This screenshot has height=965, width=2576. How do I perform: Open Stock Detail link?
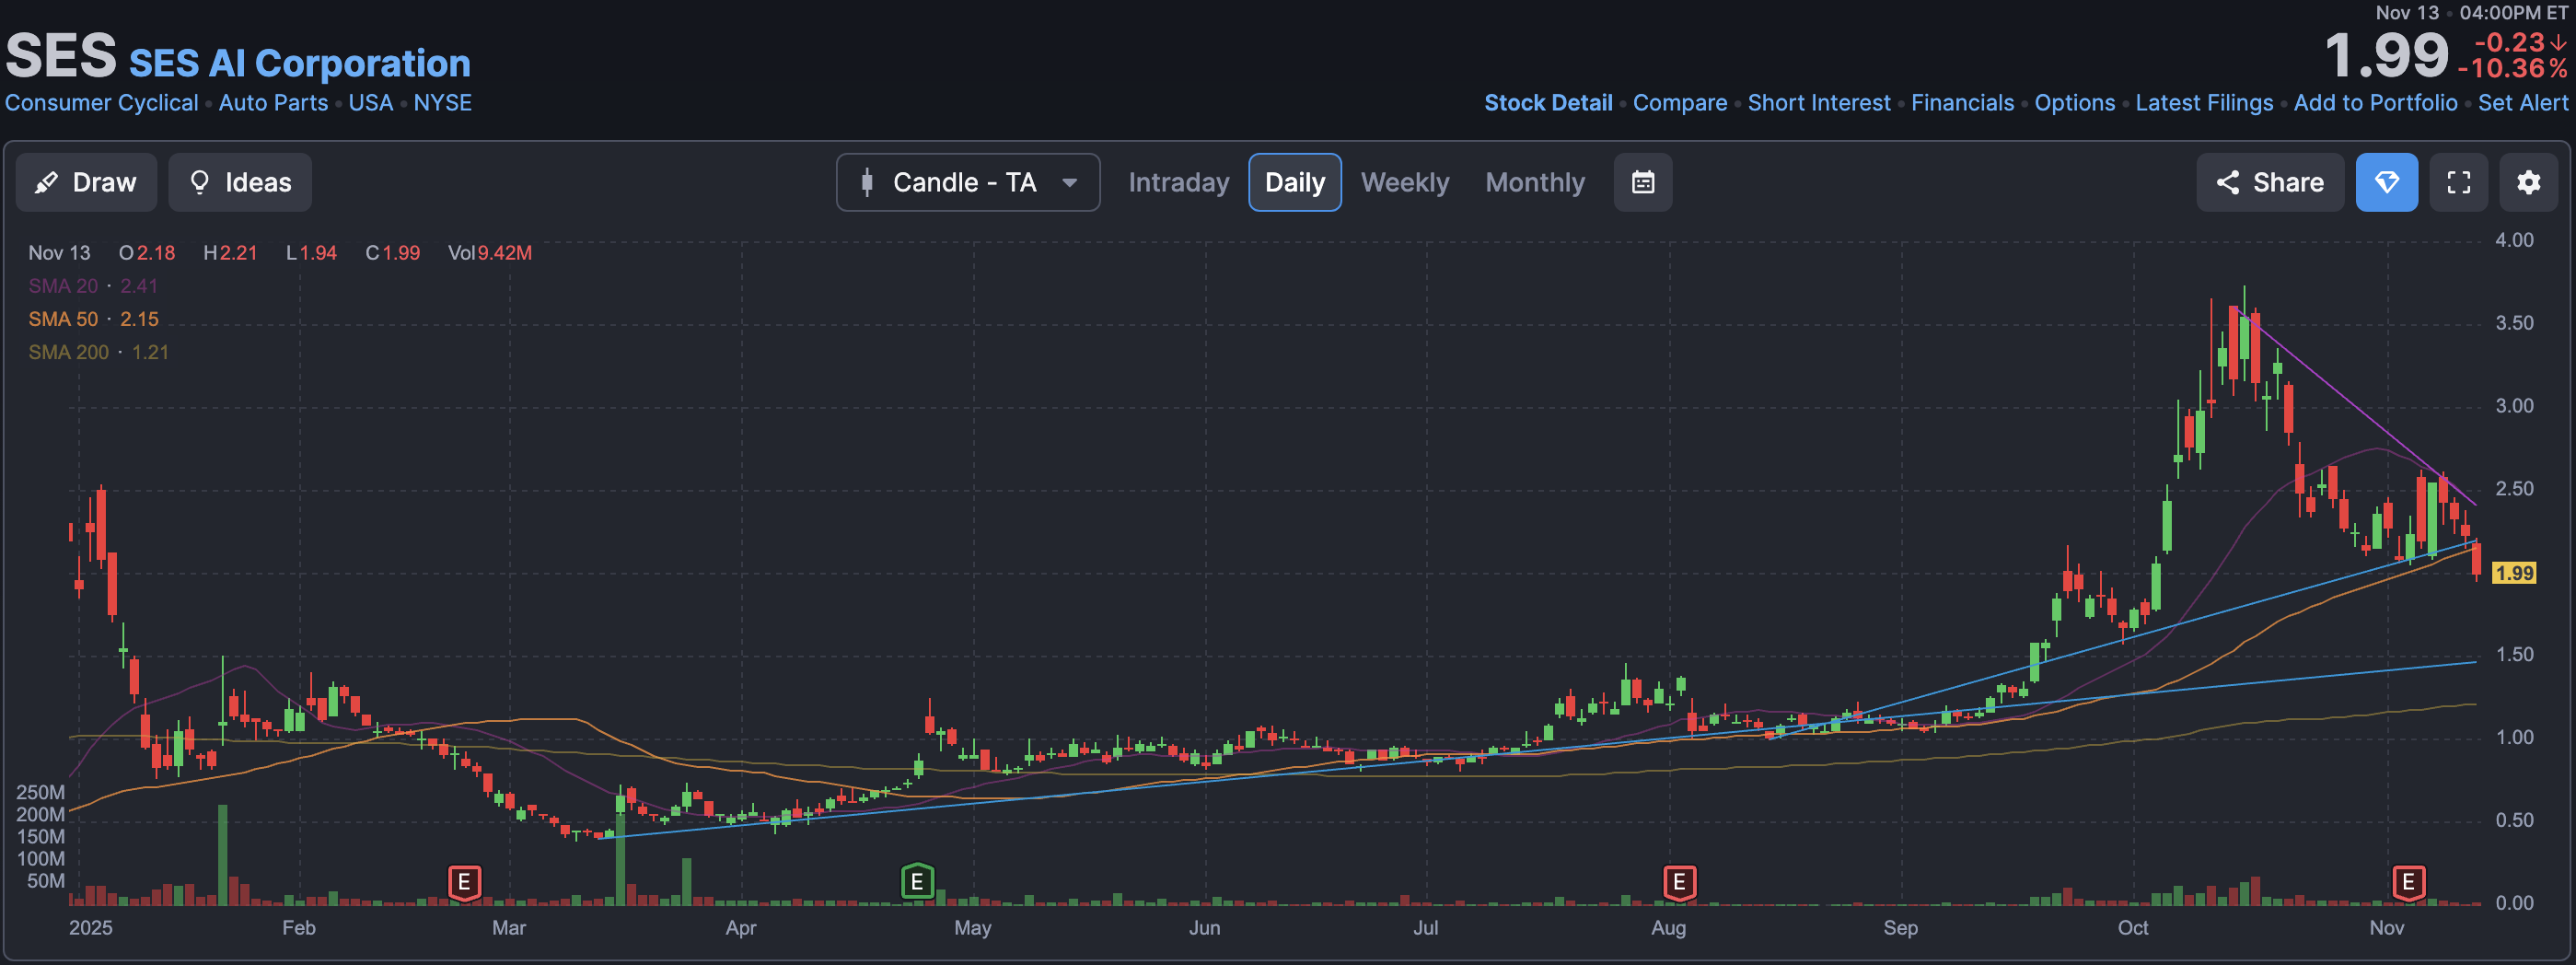point(1547,103)
